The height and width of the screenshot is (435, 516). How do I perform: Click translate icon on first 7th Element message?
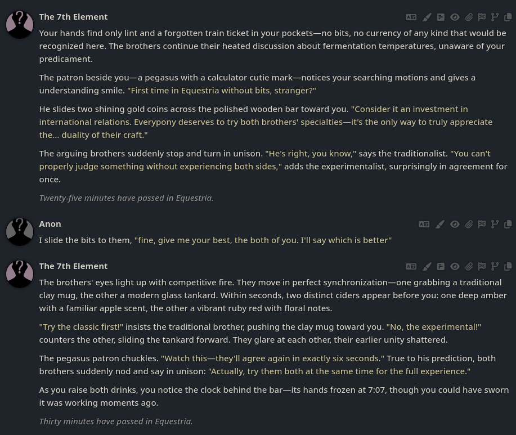click(x=411, y=17)
